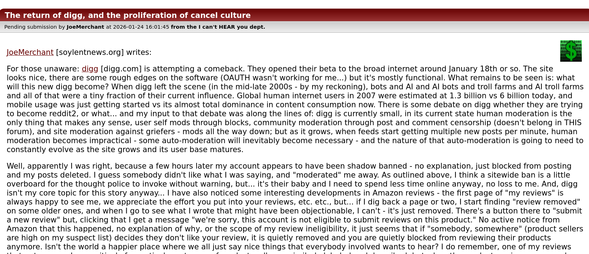The width and height of the screenshot is (589, 254).
Task: Click the "from the I can't HEAR you dept." text
Action: (x=218, y=27)
